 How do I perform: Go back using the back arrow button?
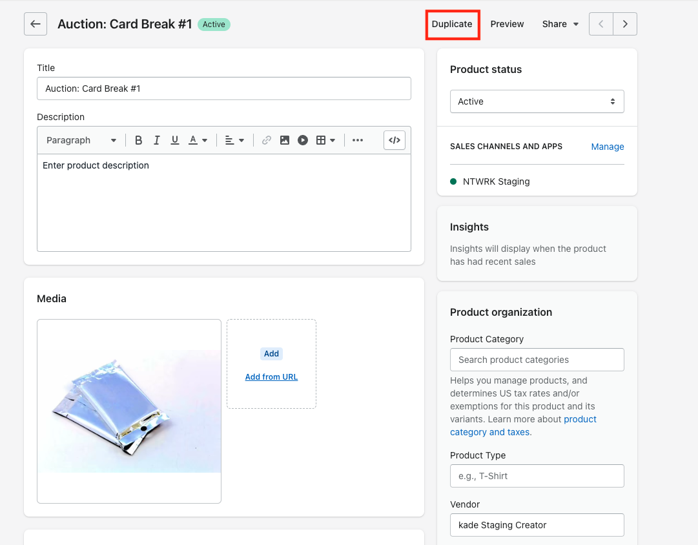click(x=35, y=24)
